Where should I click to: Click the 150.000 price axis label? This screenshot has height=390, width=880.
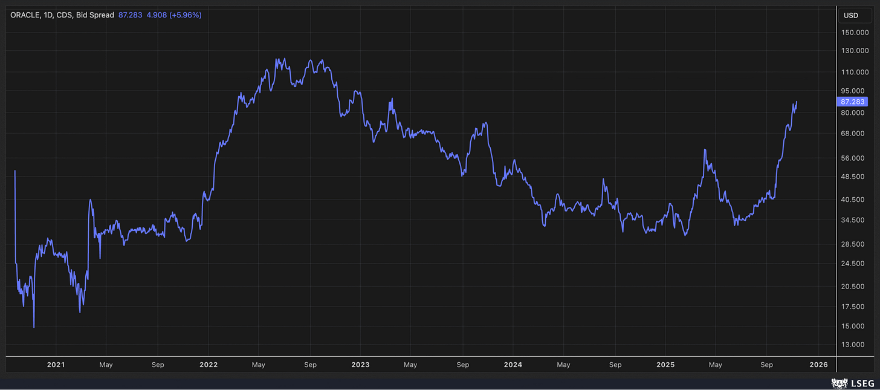[854, 32]
